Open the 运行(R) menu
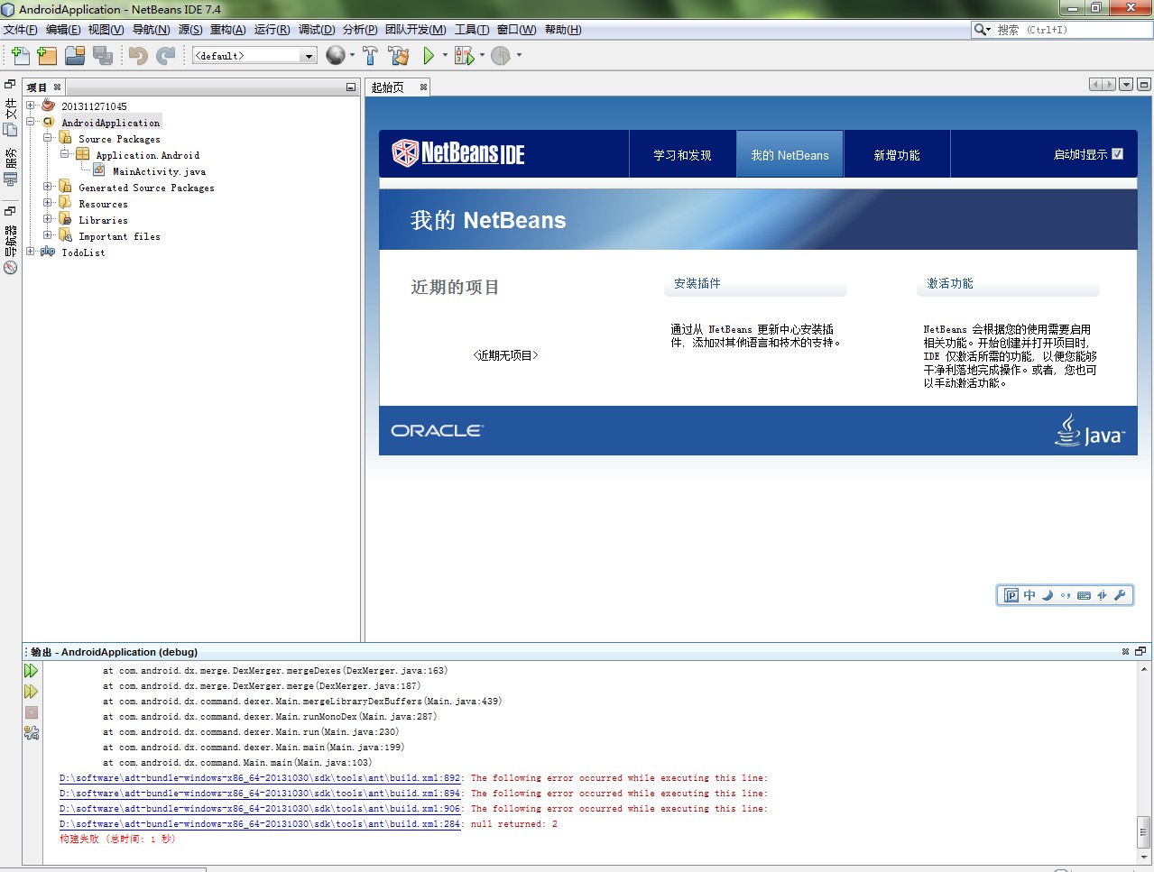This screenshot has width=1154, height=872. point(272,30)
